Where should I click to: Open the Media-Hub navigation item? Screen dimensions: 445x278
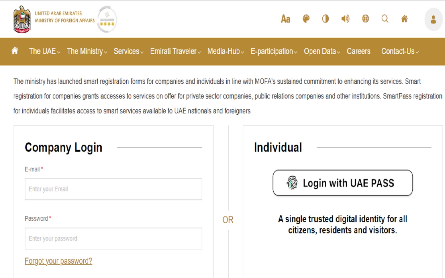point(223,51)
